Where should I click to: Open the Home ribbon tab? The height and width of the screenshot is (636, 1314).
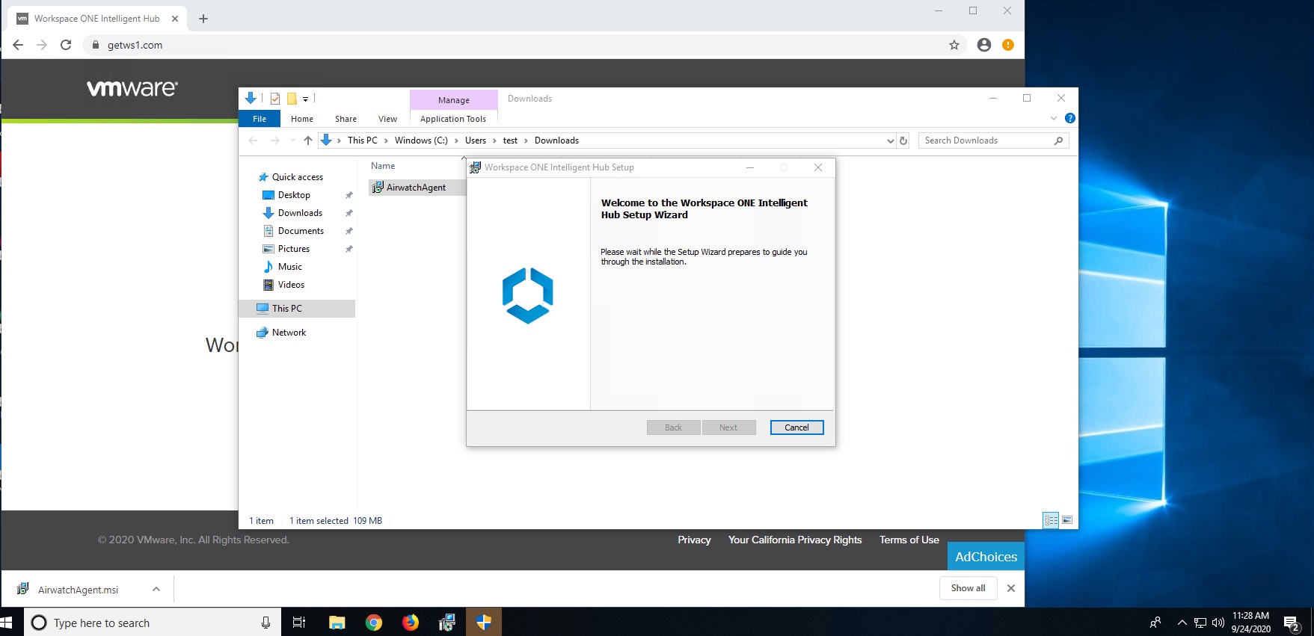point(302,119)
